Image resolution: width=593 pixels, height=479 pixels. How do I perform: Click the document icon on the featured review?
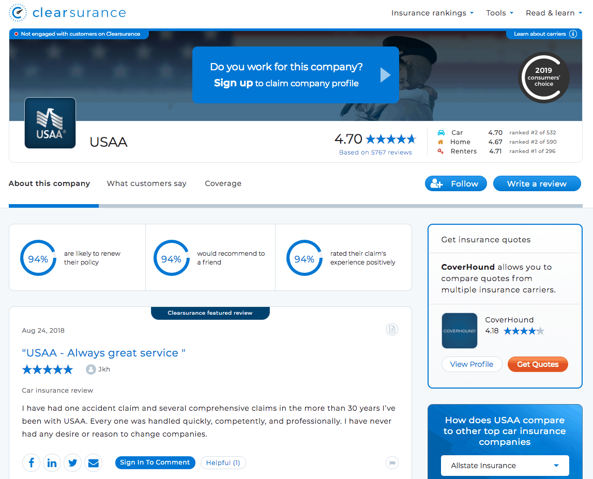pyautogui.click(x=392, y=329)
